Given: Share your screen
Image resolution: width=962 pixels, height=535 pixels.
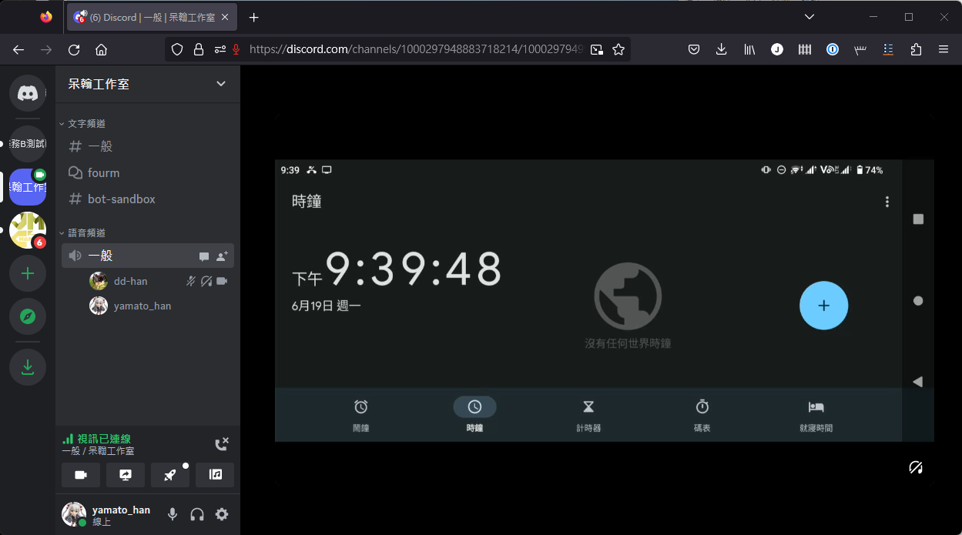Looking at the screenshot, I should 126,475.
